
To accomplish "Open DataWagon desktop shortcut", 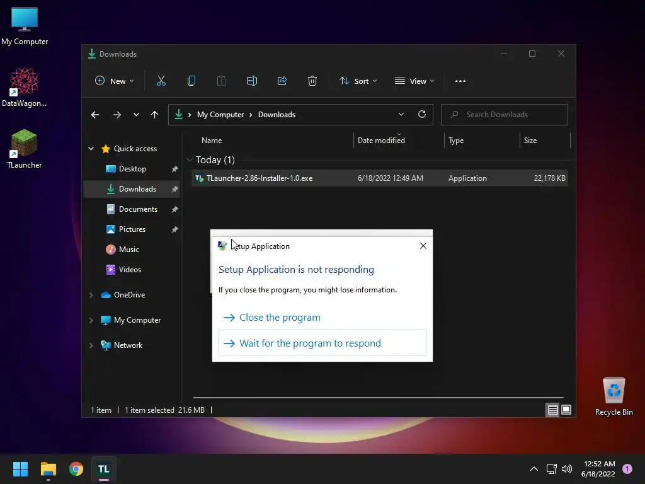I will [x=25, y=87].
